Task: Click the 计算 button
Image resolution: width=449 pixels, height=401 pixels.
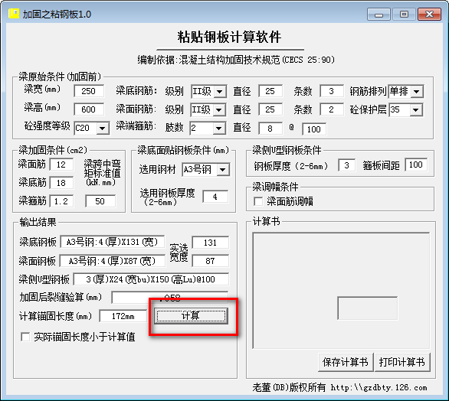Action: (191, 316)
